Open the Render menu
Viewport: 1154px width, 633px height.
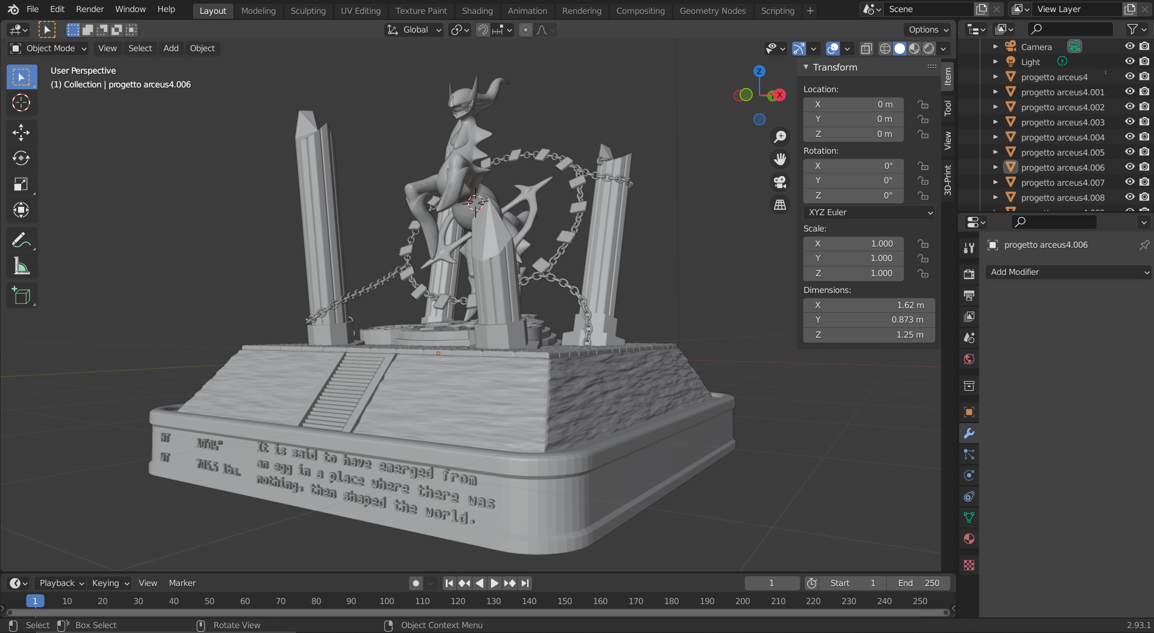click(89, 8)
